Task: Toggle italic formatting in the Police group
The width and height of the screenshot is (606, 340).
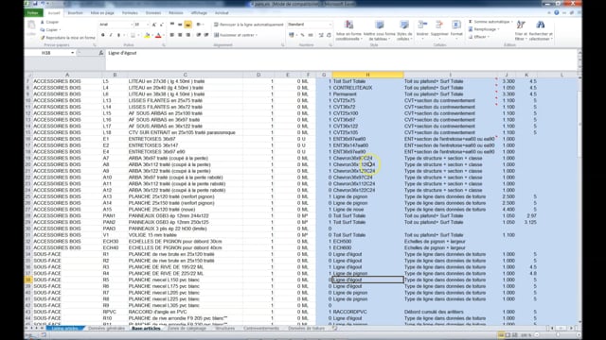Action: (111, 35)
